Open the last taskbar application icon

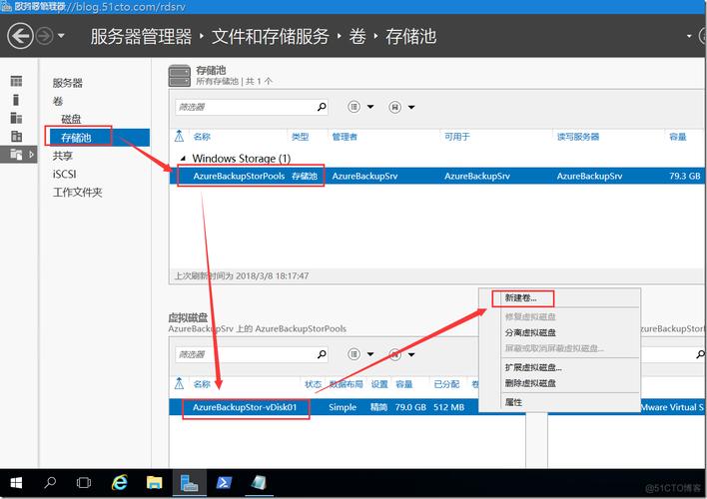point(259,483)
